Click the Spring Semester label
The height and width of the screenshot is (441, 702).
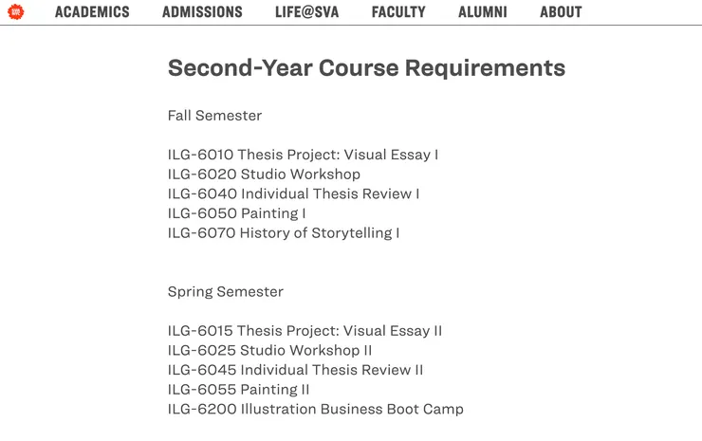[x=225, y=291]
